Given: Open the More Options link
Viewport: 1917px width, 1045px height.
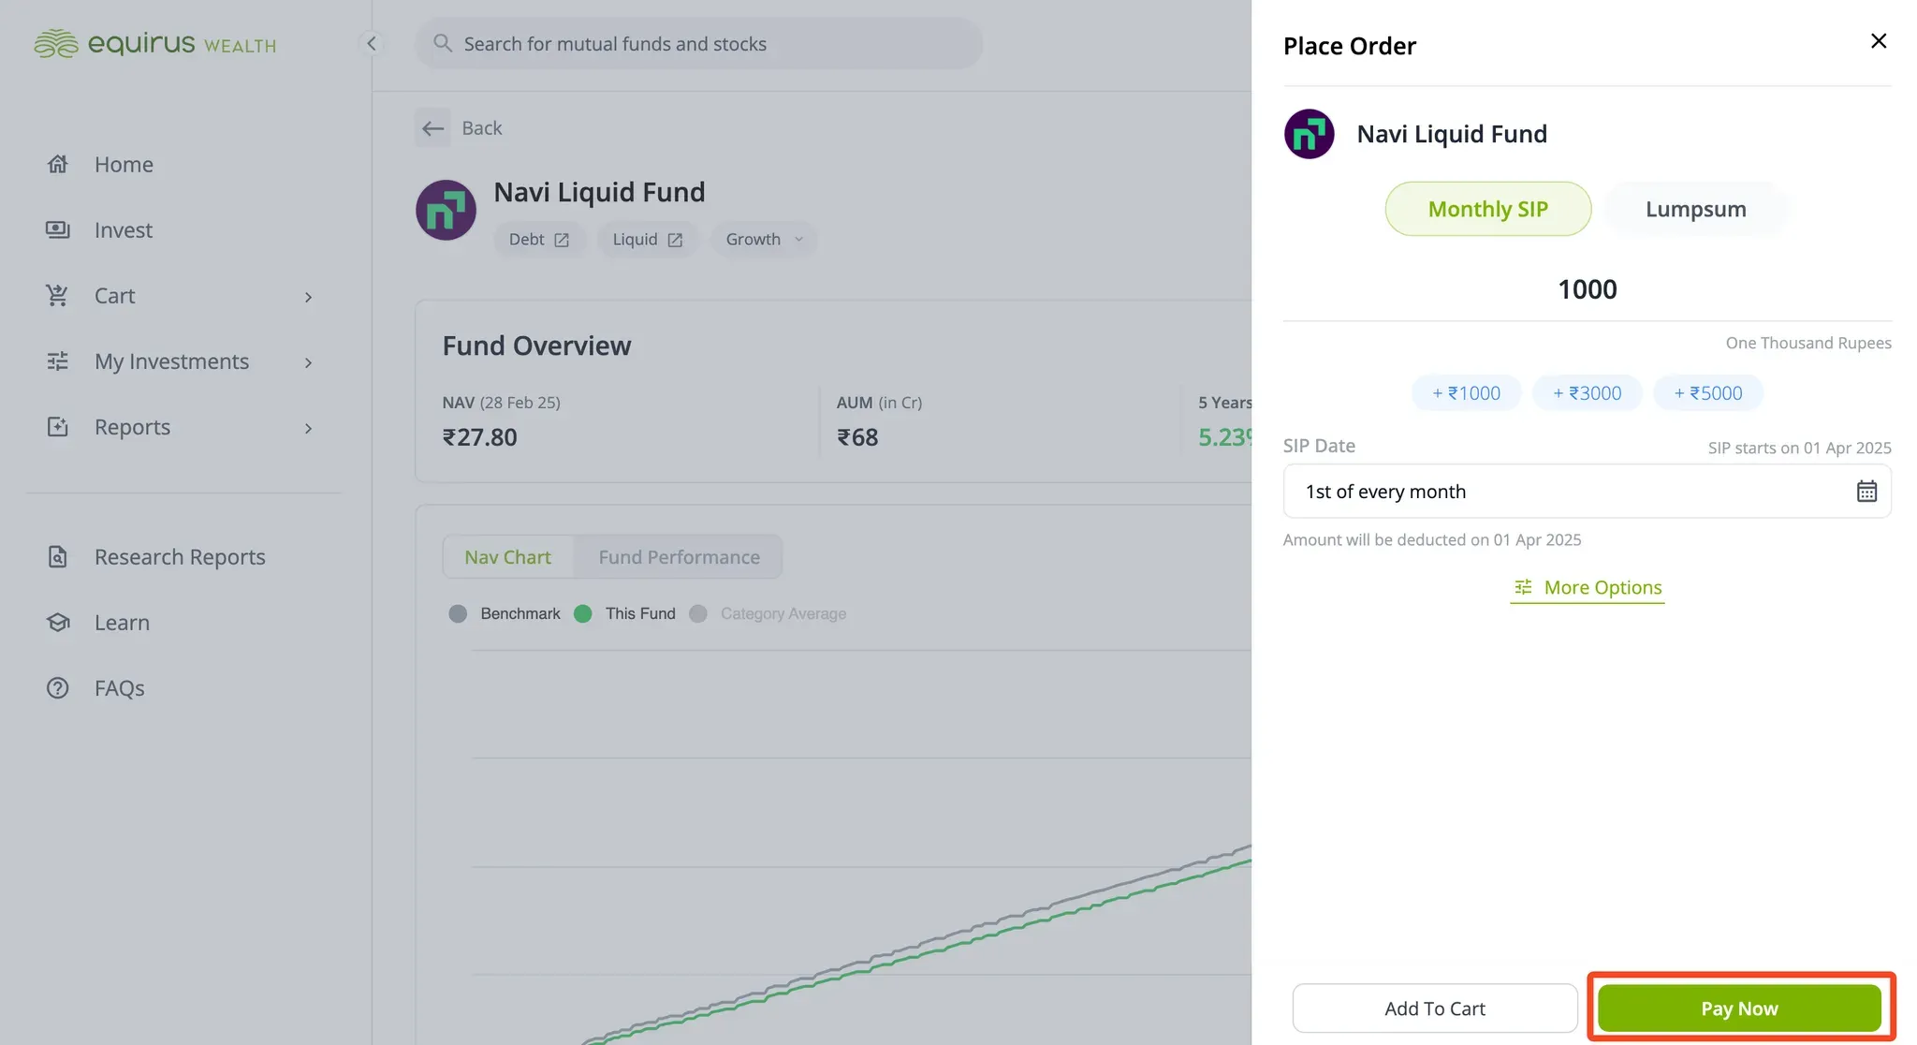Looking at the screenshot, I should tap(1588, 588).
